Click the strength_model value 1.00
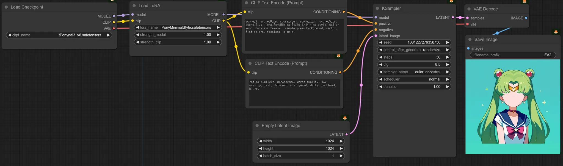The width and height of the screenshot is (563, 166). click(x=207, y=35)
